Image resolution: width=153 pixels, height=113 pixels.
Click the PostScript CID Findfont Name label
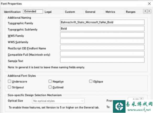click(x=27, y=48)
